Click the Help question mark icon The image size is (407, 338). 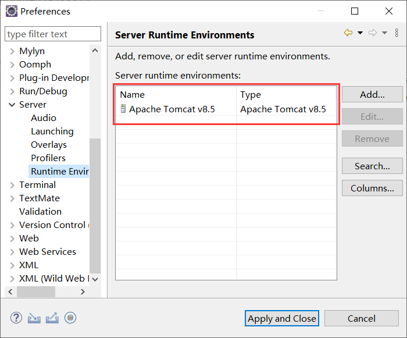point(16,318)
